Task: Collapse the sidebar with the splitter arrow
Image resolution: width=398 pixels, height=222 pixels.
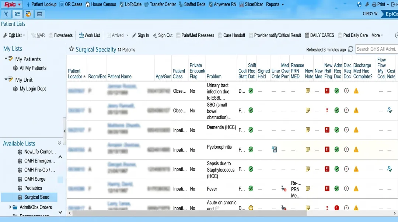Action: (x=64, y=131)
